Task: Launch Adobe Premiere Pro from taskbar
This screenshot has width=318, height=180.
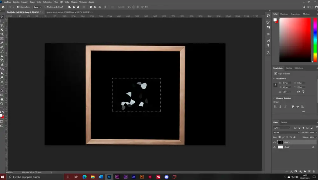Action: point(117,177)
